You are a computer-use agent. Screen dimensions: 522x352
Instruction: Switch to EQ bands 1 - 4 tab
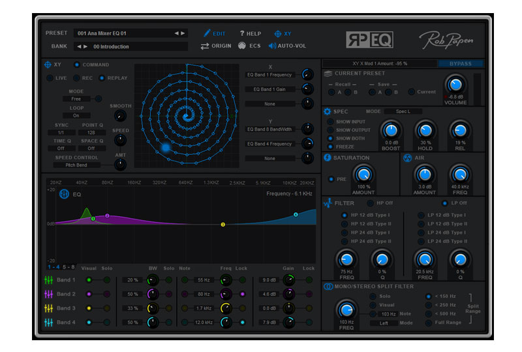point(54,267)
